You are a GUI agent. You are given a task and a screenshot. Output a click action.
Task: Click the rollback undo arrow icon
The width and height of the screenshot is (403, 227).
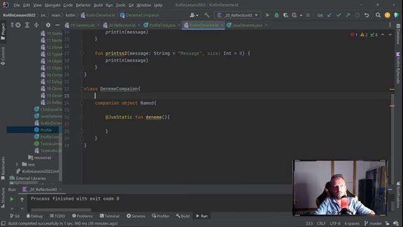click(x=366, y=15)
